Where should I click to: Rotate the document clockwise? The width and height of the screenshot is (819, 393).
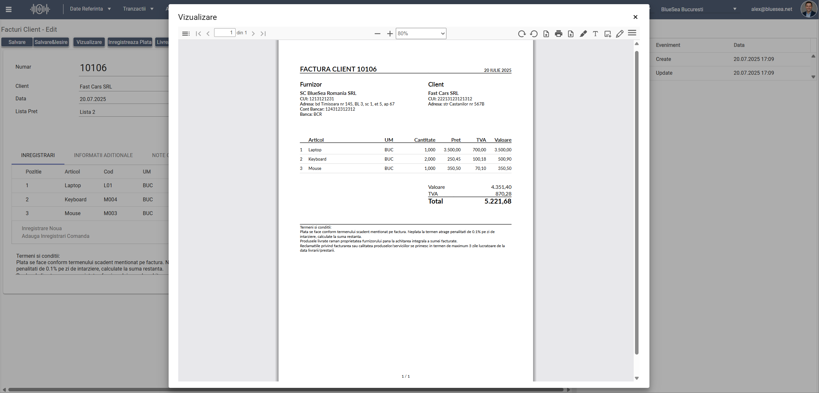(x=522, y=34)
